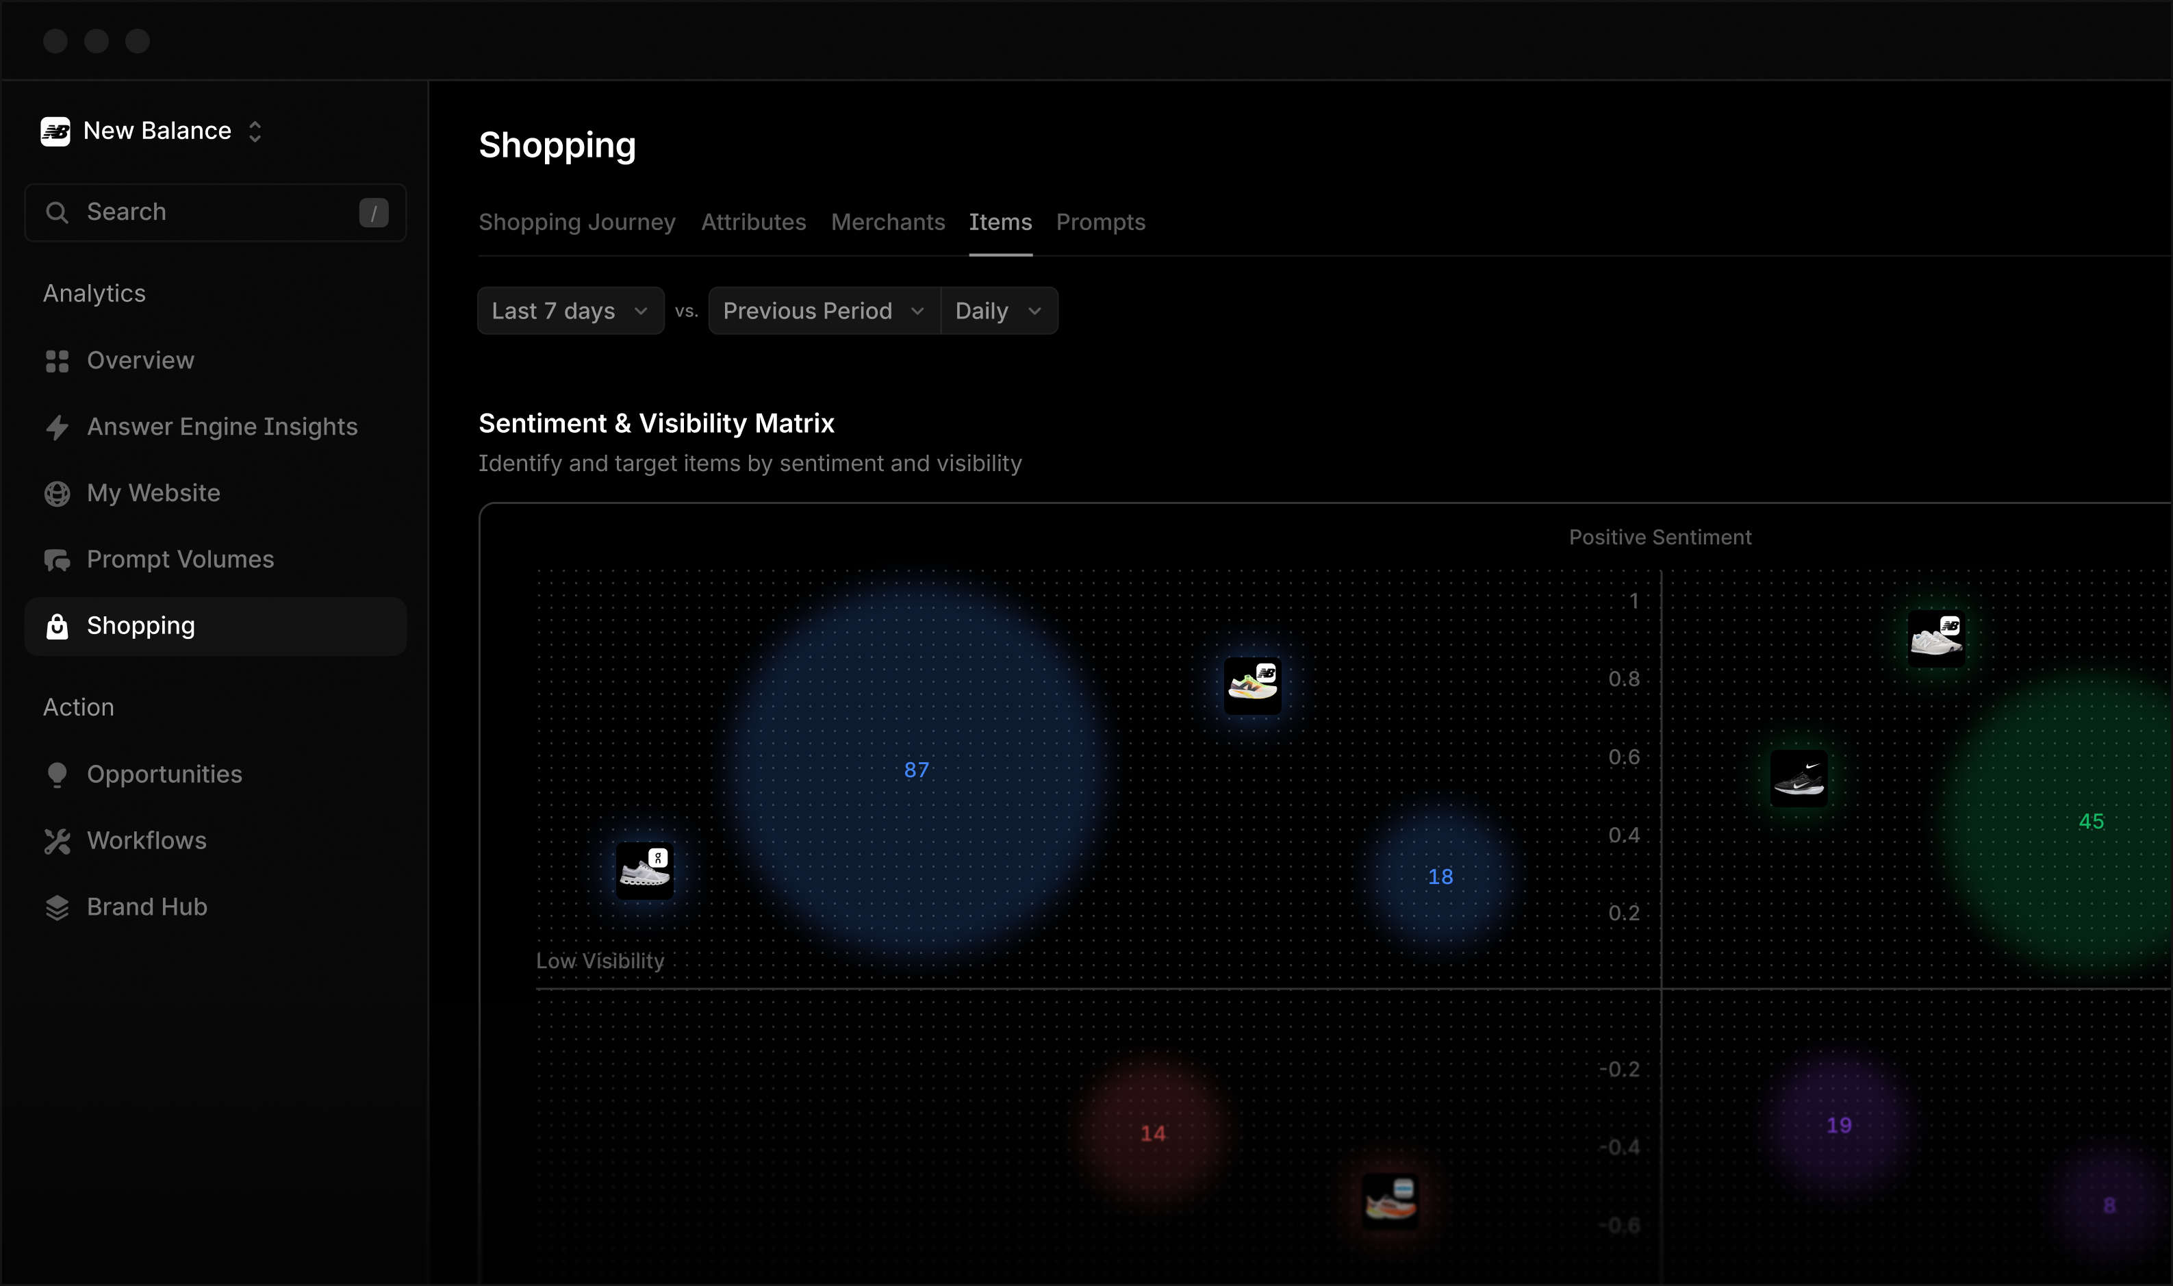The width and height of the screenshot is (2173, 1286).
Task: Switch to the Shopping Journey tab
Action: (x=577, y=223)
